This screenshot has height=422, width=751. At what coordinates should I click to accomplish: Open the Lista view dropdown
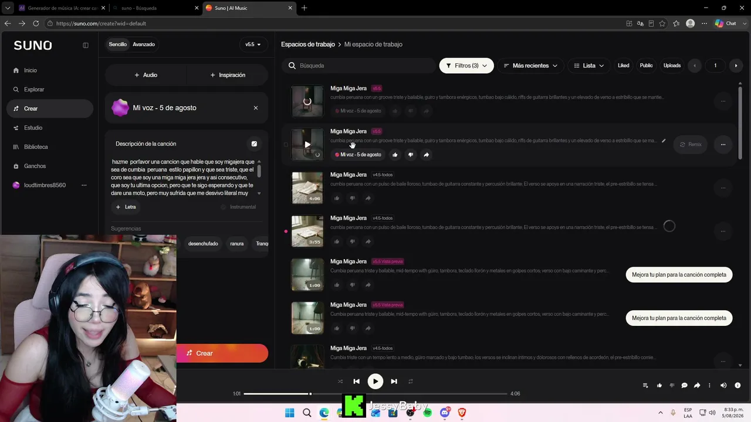(x=589, y=66)
